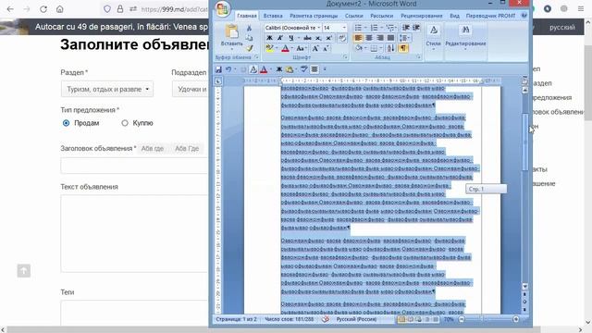Select the Куплю radio button in the browser

[125, 123]
